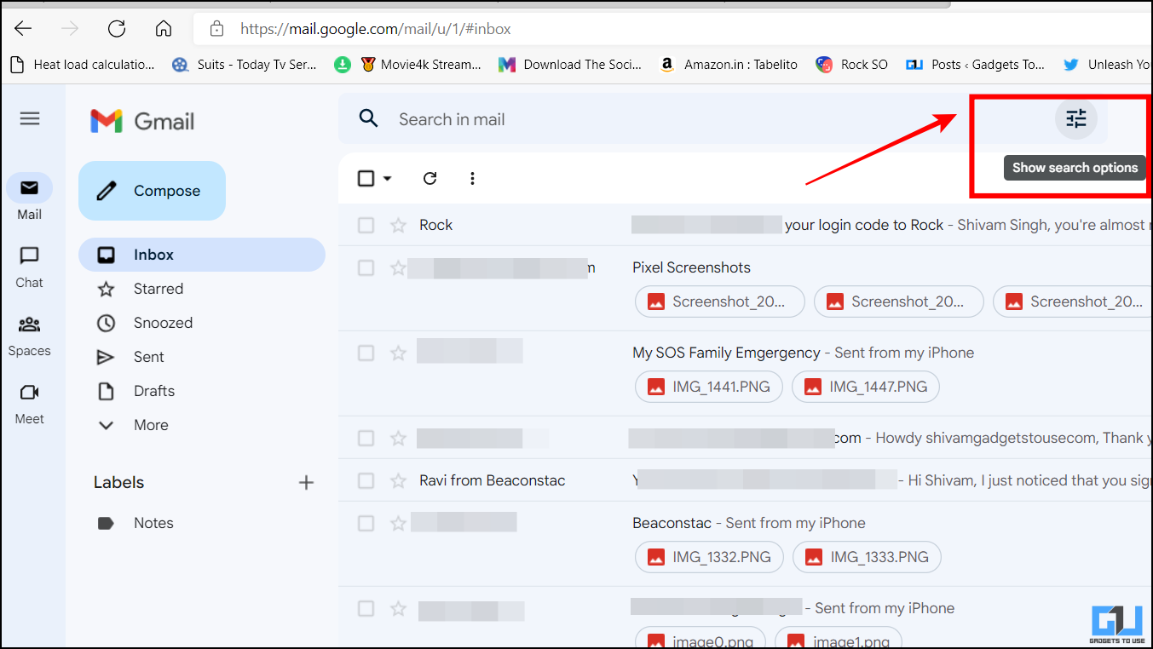
Task: Select the Pixel Screenshots email checkbox
Action: coord(366,267)
